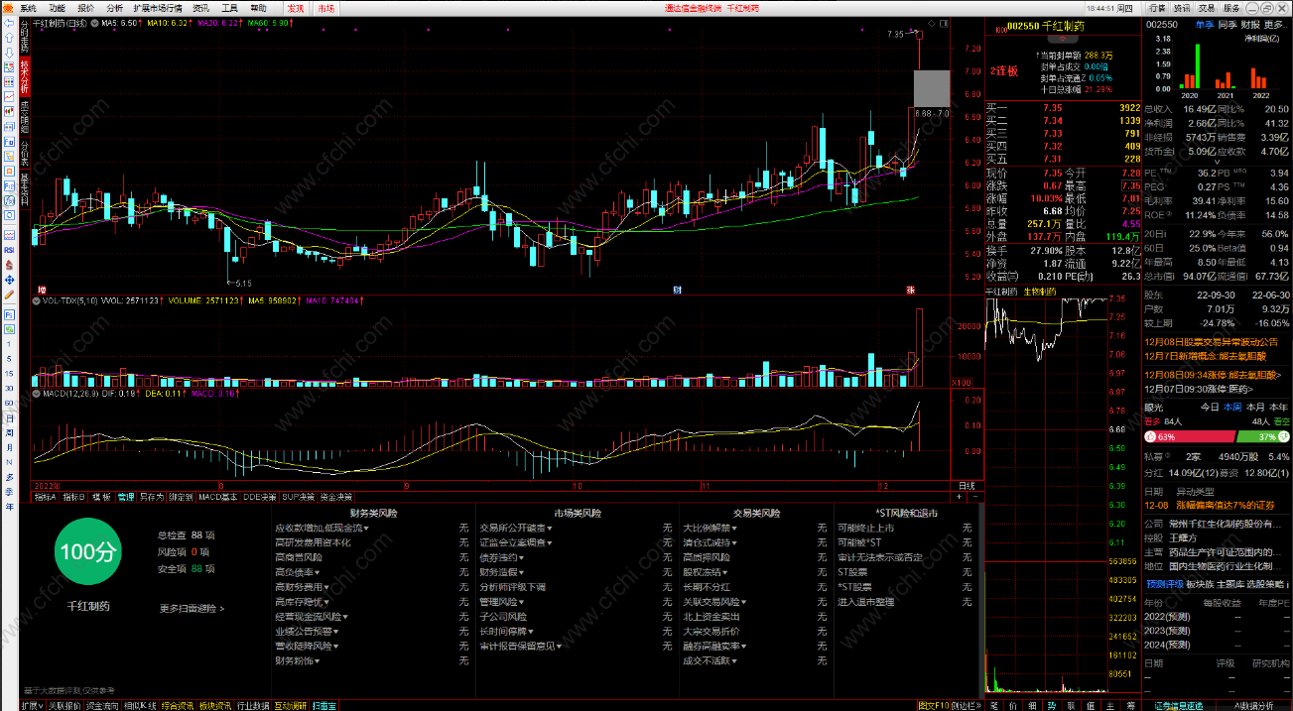This screenshot has width=1293, height=711.
Task: Switch to the 分时走势 vertical tab
Action: (25, 35)
